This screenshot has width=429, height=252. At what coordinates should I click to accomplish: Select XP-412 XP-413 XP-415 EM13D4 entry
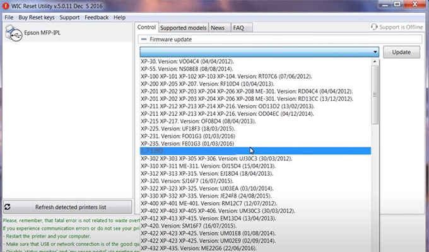click(x=256, y=219)
